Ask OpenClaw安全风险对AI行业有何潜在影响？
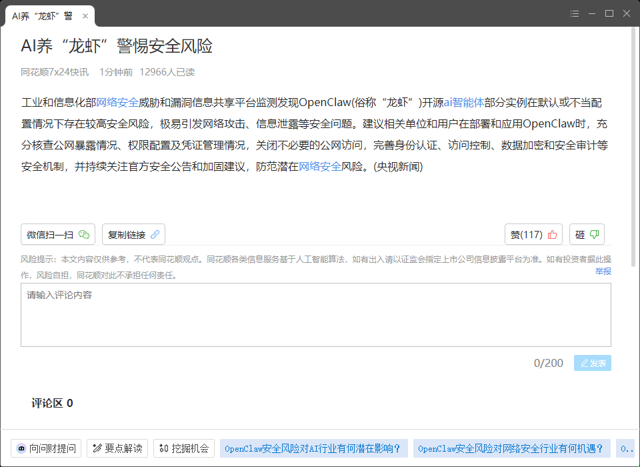The height and width of the screenshot is (467, 640). click(x=314, y=448)
